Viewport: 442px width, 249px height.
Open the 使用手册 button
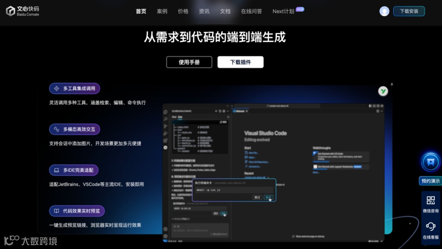pyautogui.click(x=189, y=62)
